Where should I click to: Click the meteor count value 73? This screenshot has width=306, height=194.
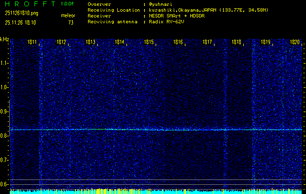point(71,22)
